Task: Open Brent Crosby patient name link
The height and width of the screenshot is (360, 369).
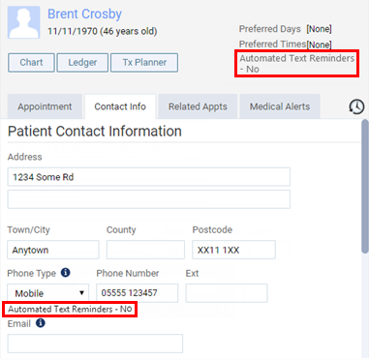Action: pos(84,14)
